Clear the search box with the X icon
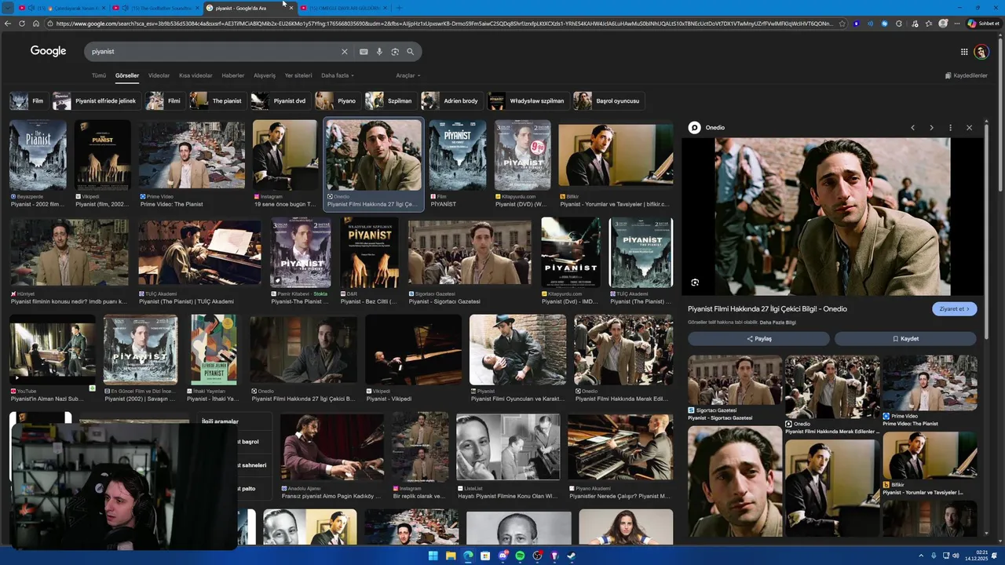 [344, 52]
